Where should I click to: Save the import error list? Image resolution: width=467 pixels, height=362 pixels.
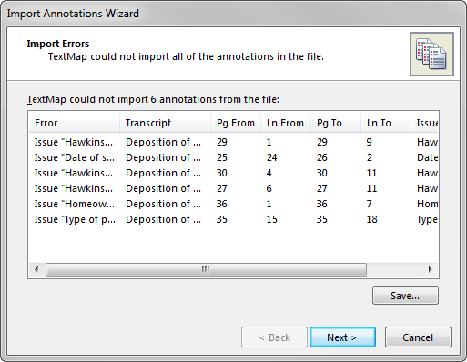click(x=405, y=296)
